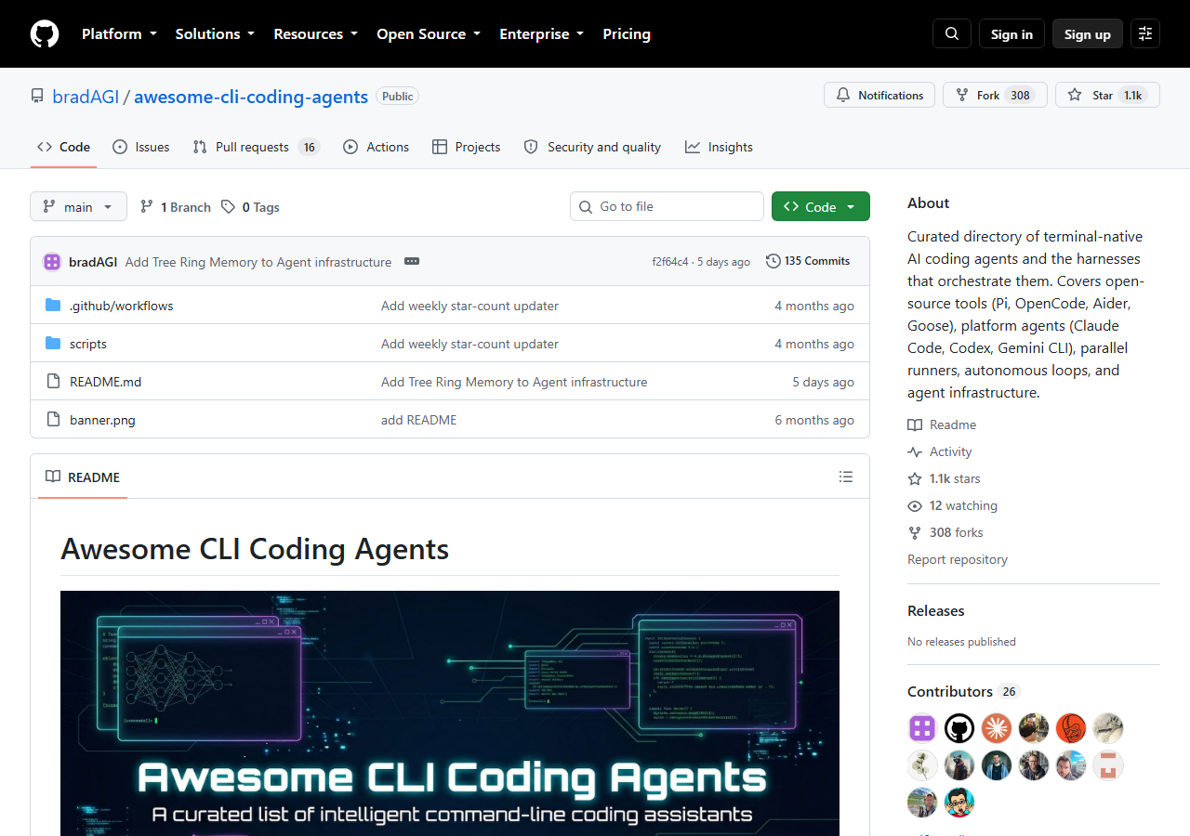Screen dimensions: 1190x836
Task: Open bradAGI avatar in latest commit row
Action: point(52,262)
